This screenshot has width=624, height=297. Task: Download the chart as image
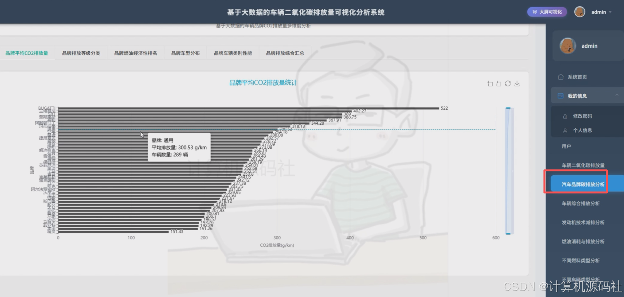517,84
